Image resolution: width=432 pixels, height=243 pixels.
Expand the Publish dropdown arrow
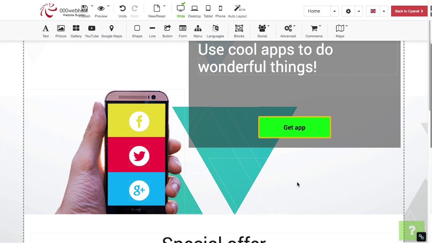tap(92, 6)
